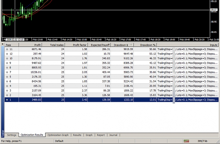Sort by the Total trades column header
This screenshot has width=220, height=144.
[x=53, y=45]
